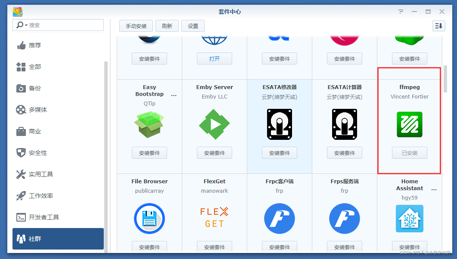Click the ffmpeg green icon
Image resolution: width=457 pixels, height=259 pixels.
coord(410,124)
